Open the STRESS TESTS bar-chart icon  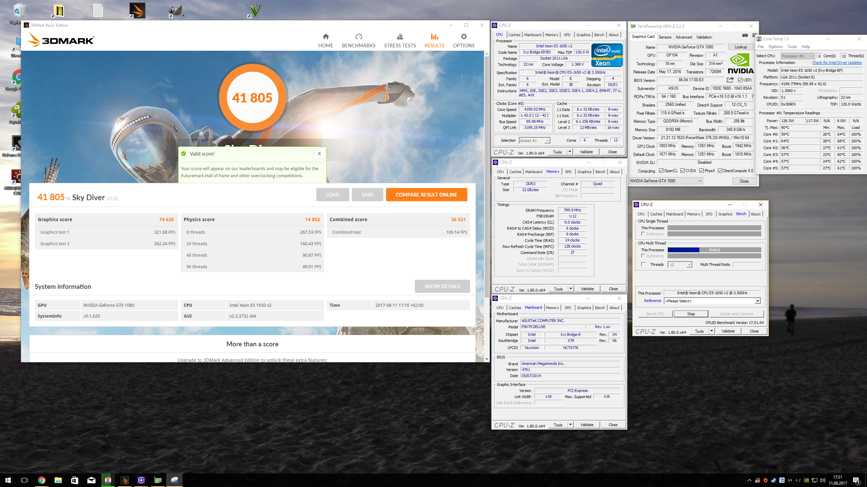point(400,37)
